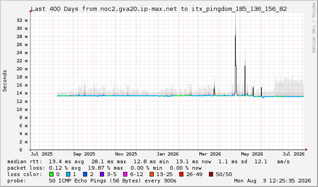Click the 'Seconds' y-axis label
Screen dimensions: 318x187
(5, 81)
